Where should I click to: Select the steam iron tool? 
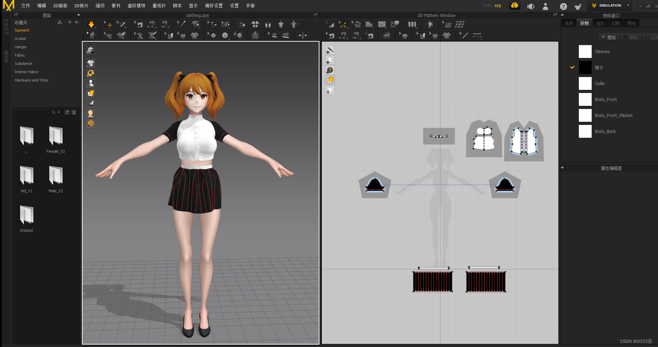[x=386, y=35]
